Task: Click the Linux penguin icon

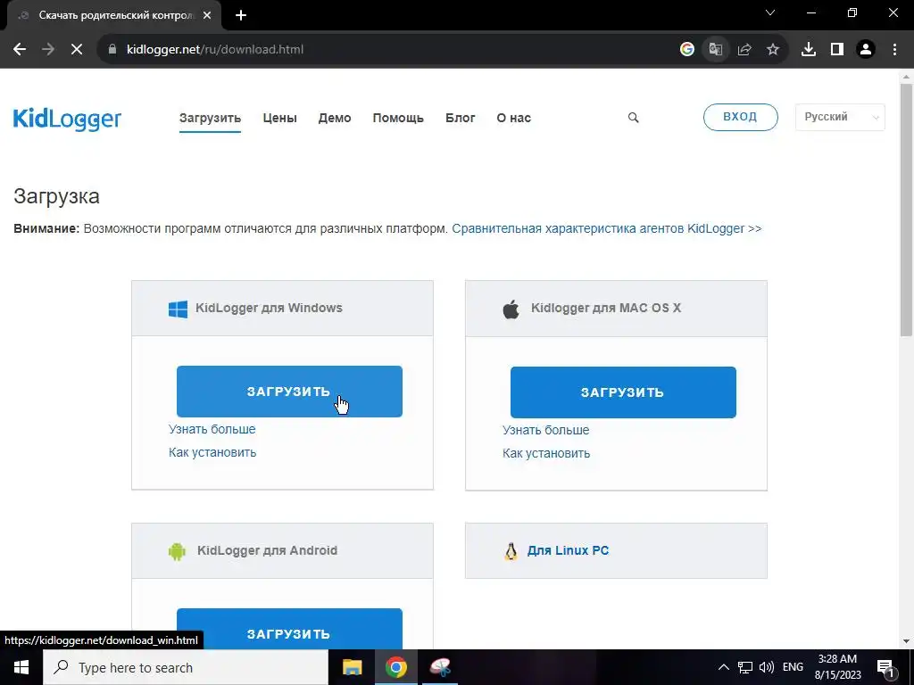Action: tap(511, 551)
